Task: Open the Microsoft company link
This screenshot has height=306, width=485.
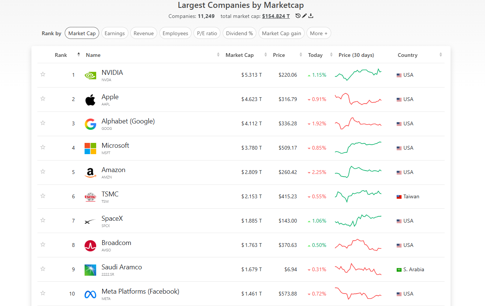Action: pos(115,146)
